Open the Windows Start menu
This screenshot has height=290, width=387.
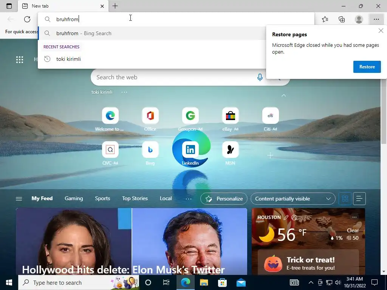(9, 282)
